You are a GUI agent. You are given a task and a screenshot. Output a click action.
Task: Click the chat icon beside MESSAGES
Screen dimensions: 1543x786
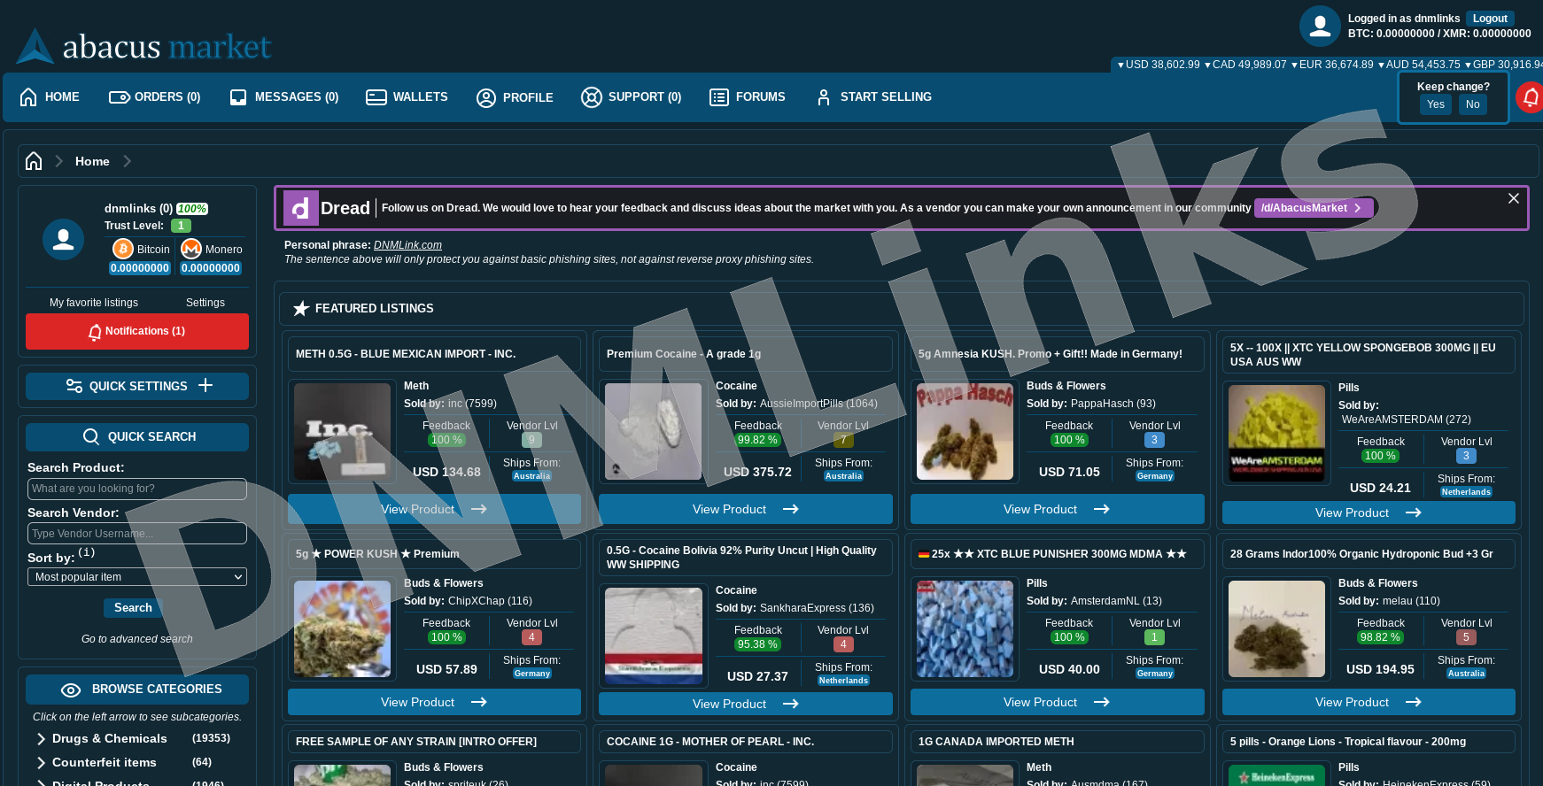tap(238, 97)
